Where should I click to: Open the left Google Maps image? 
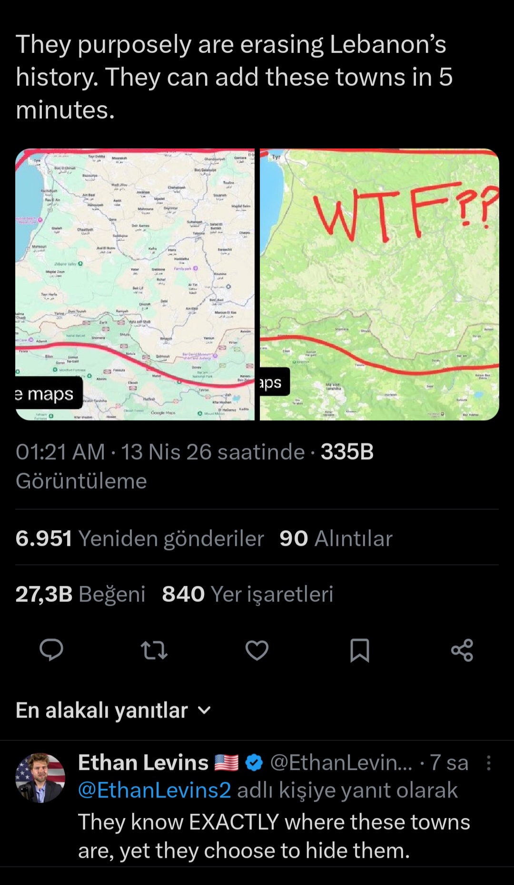click(135, 284)
